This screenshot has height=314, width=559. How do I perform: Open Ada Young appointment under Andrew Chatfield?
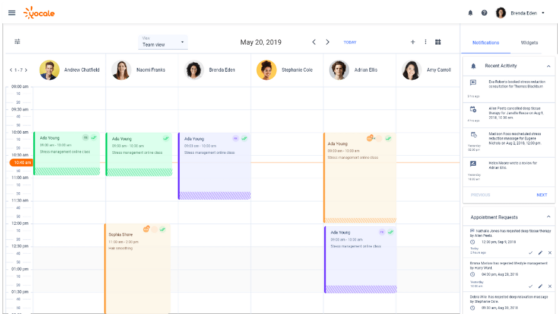coord(67,154)
